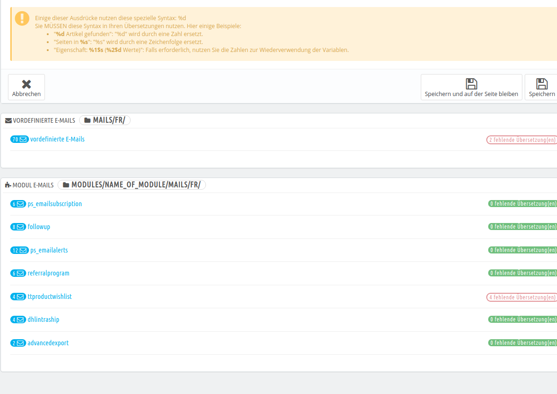557x394 pixels.
Task: Click the 2 fehlende Übersetzung(en) badge
Action: pos(521,140)
